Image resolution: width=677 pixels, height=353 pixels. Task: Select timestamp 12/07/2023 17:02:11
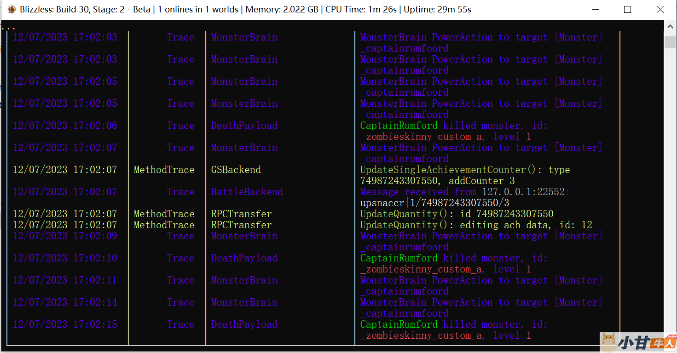point(65,280)
